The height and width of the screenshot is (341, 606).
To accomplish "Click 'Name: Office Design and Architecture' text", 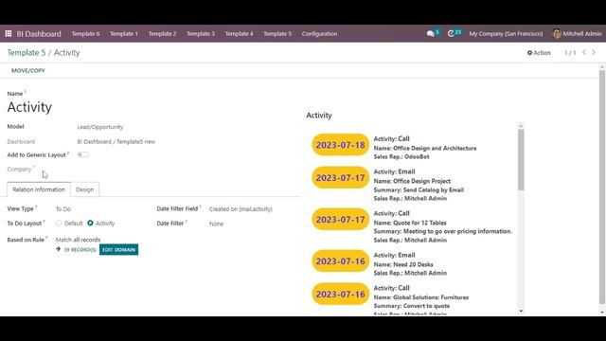I will pyautogui.click(x=425, y=148).
